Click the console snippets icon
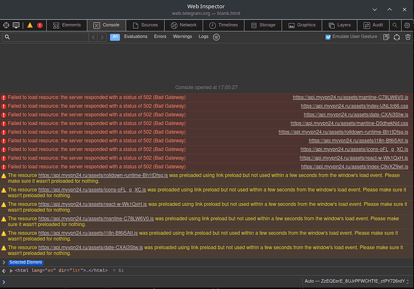The image size is (414, 289). [x=386, y=37]
